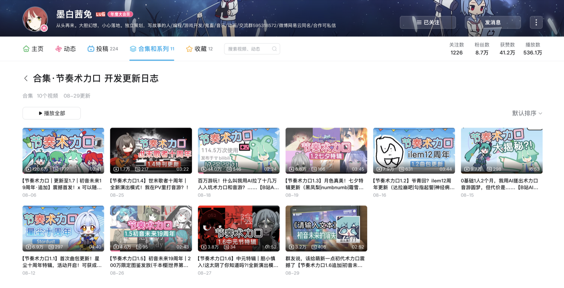Click the 获赞数 41.2万 stat
Screen dimensions: 564x288
pos(507,49)
